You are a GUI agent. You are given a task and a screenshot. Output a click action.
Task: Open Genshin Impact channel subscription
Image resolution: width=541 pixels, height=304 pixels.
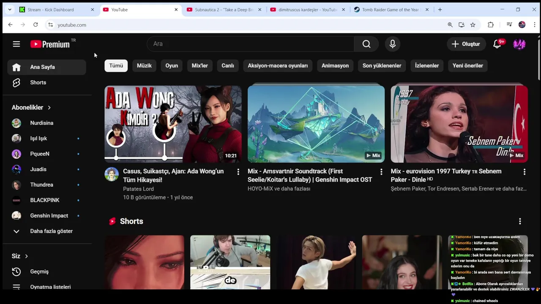(46, 216)
